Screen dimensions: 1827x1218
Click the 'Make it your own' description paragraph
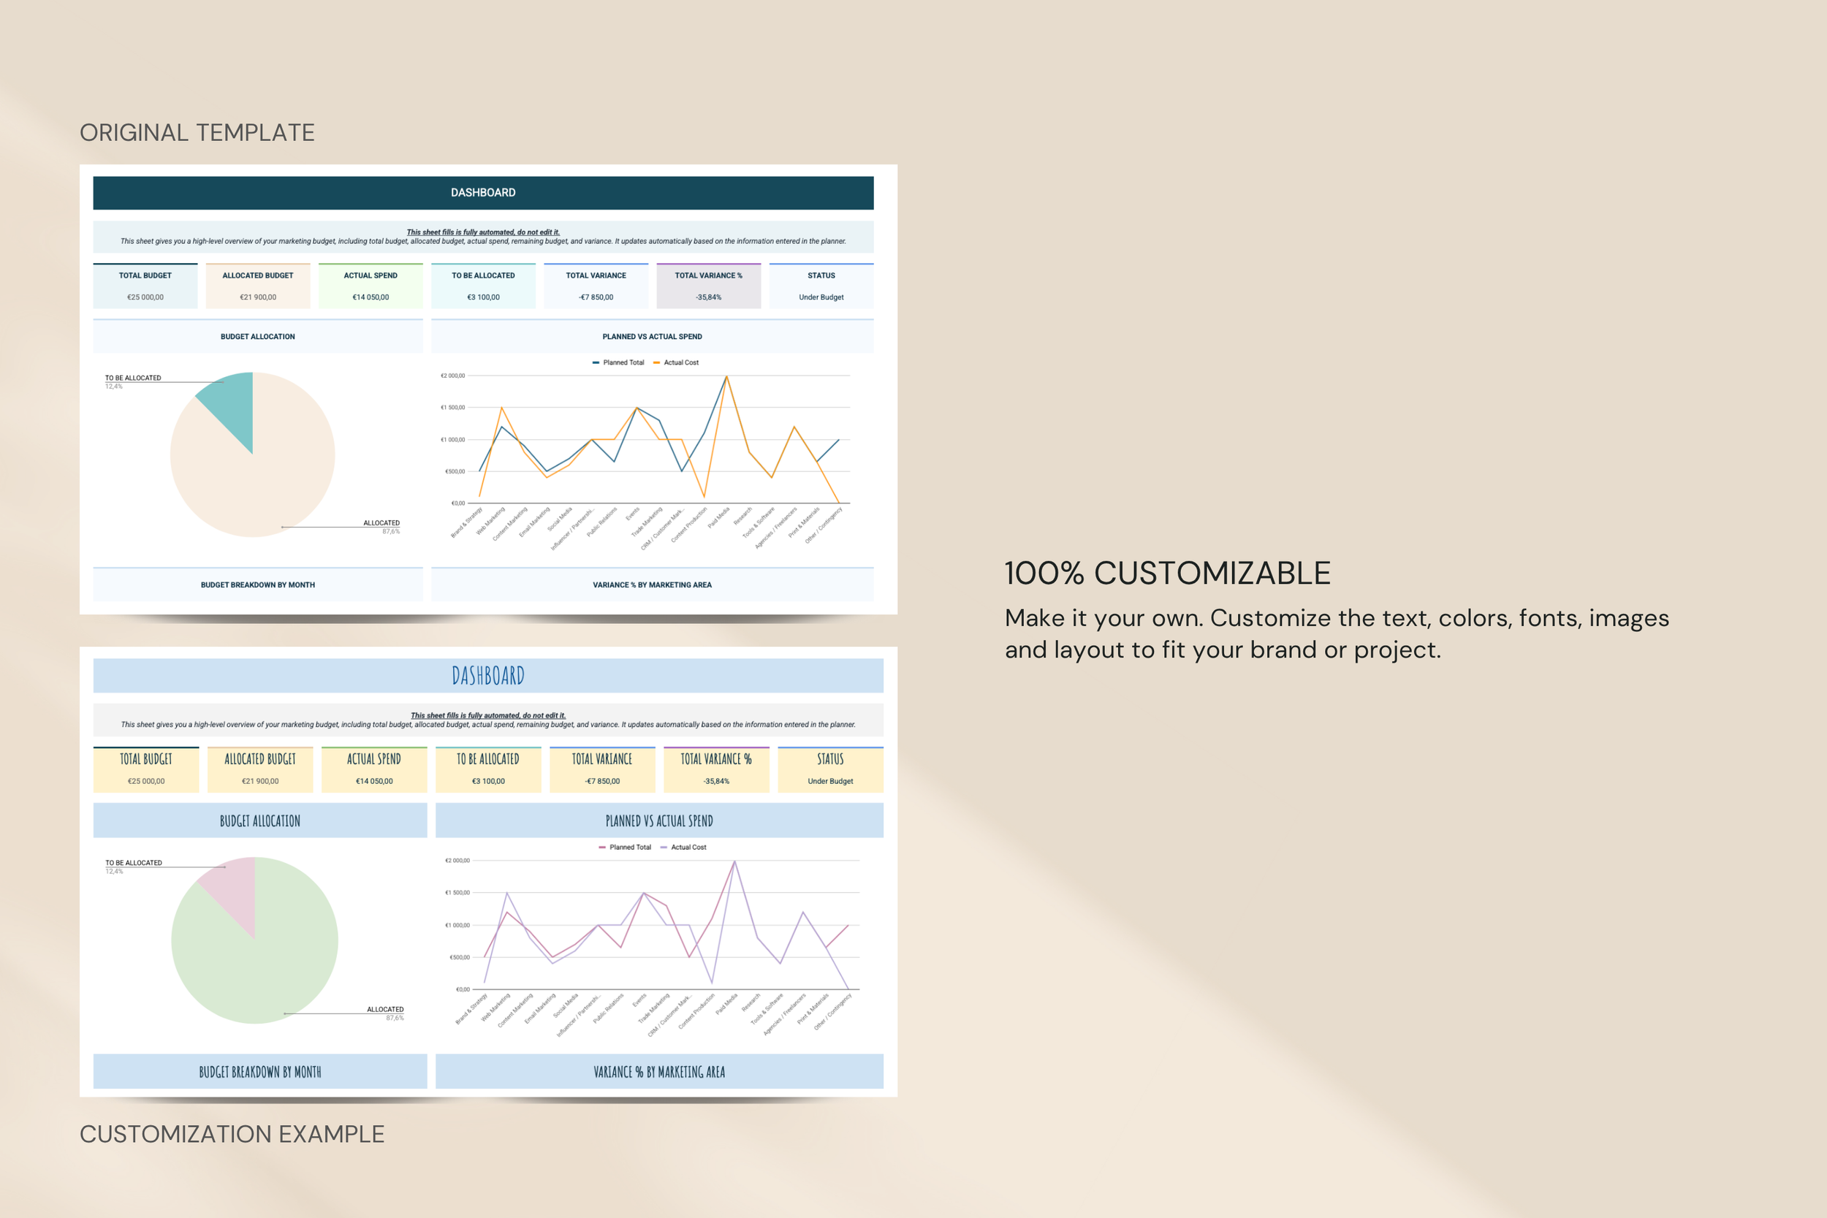click(1337, 634)
